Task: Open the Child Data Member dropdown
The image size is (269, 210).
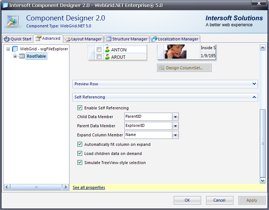Action: click(x=175, y=117)
